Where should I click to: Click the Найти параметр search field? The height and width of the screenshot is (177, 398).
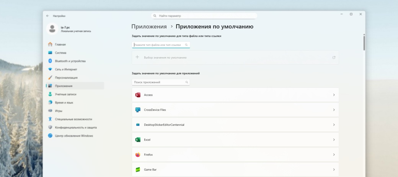tap(204, 16)
